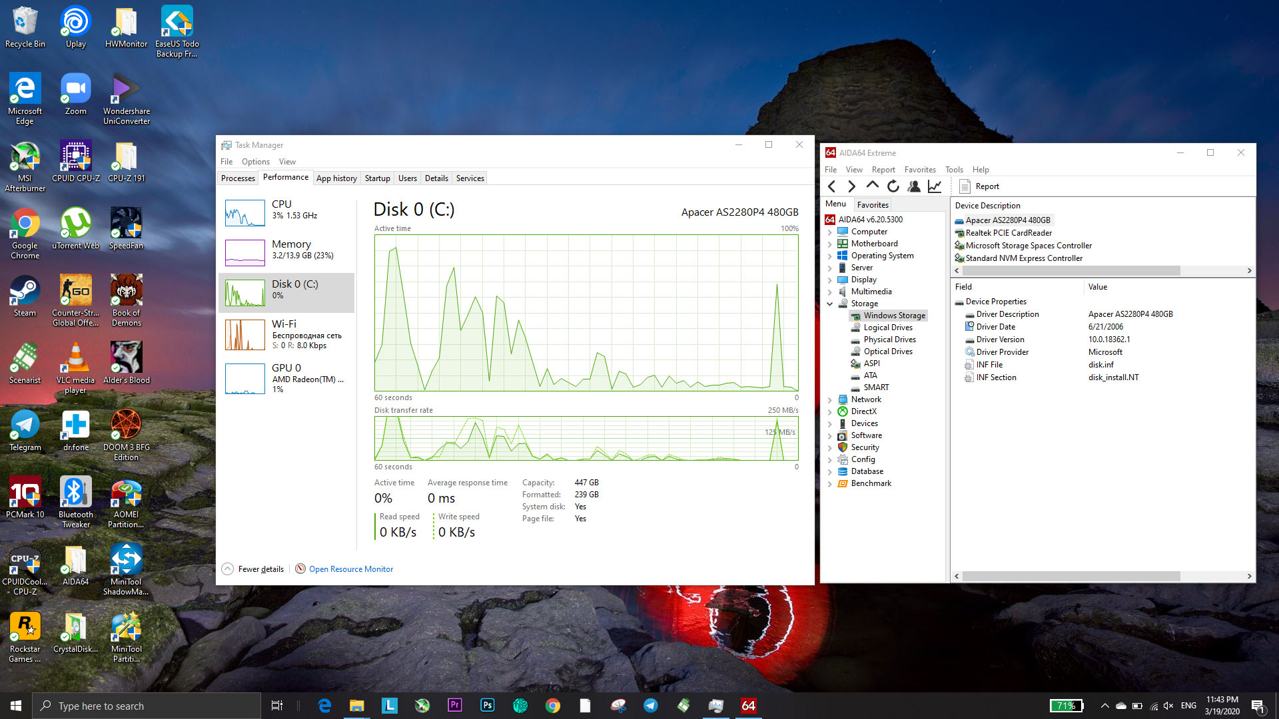Open the Action Center notifications
The image size is (1279, 719).
[1258, 706]
